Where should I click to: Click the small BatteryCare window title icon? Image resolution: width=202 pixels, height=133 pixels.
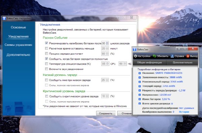134,49
